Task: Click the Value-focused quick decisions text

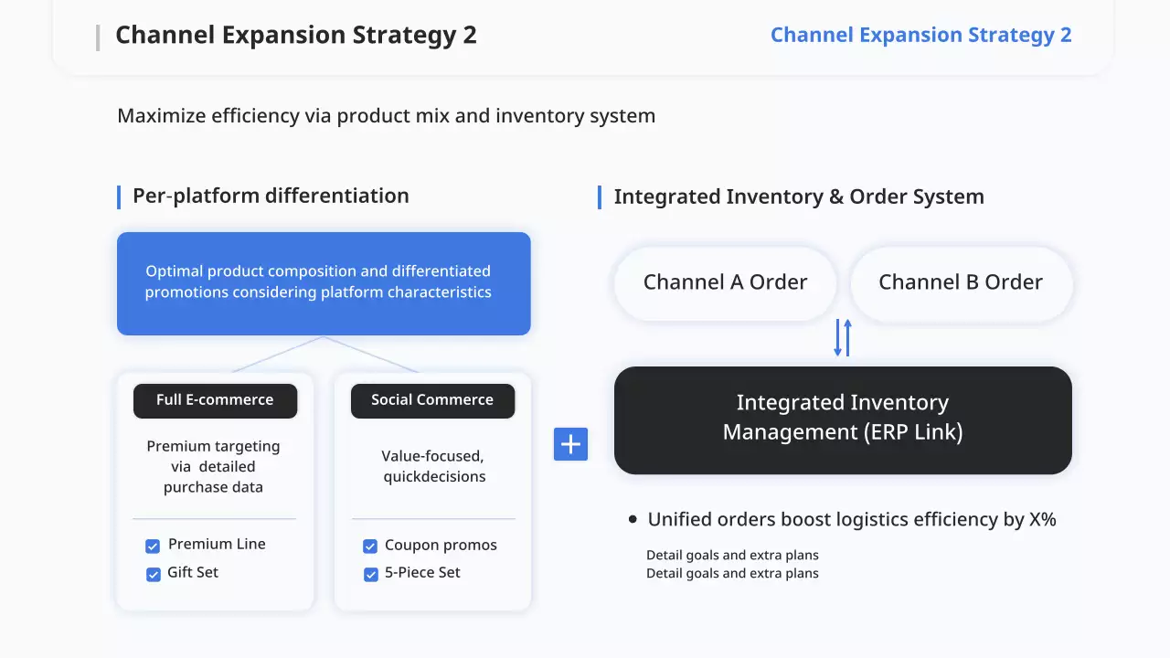Action: 433,466
